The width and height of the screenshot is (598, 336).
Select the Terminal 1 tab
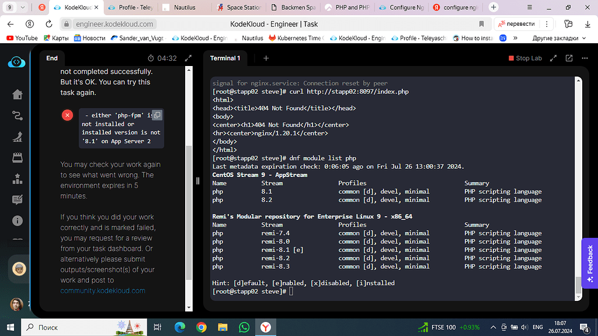225,58
